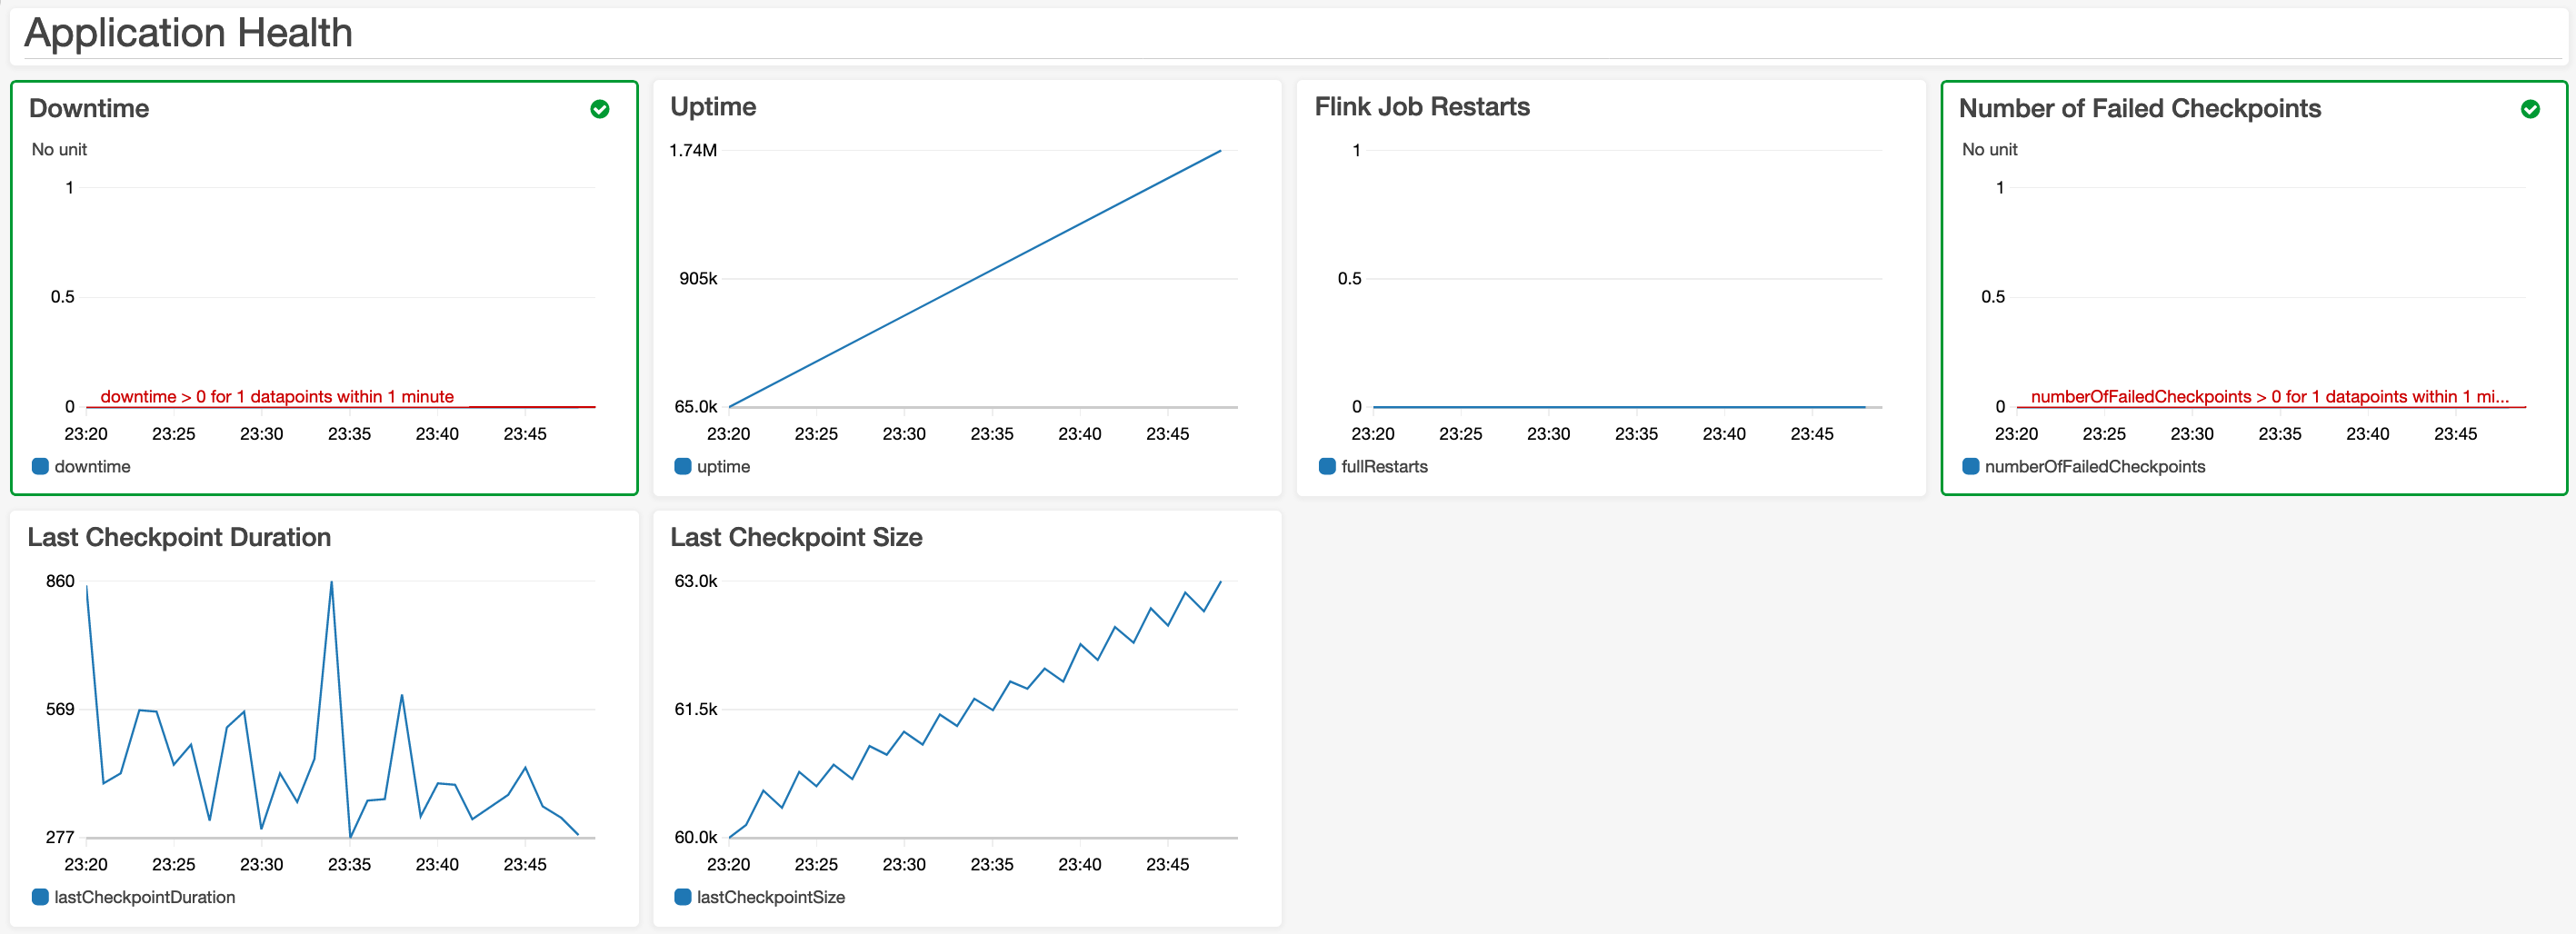2576x934 pixels.
Task: Toggle the fullRestarts legend color square
Action: [1327, 466]
